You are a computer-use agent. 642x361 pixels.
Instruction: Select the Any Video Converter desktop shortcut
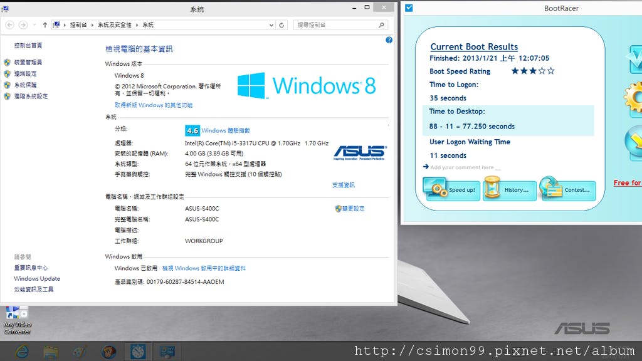(17, 320)
